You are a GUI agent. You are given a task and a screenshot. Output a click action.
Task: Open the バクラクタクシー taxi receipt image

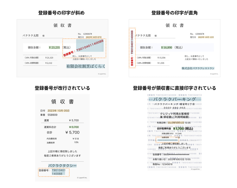(x=63, y=138)
